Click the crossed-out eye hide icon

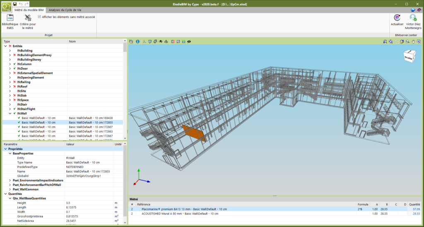189,42
